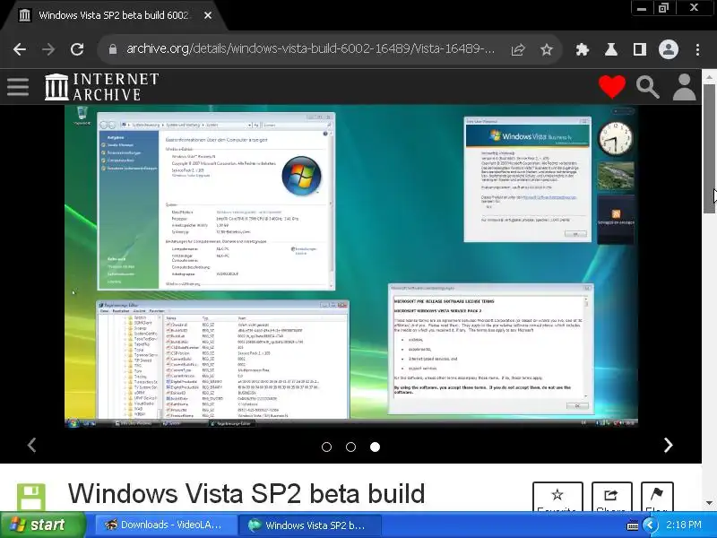Viewport: 717px width, 538px height.
Task: Select the second carousel dot
Action: click(350, 447)
